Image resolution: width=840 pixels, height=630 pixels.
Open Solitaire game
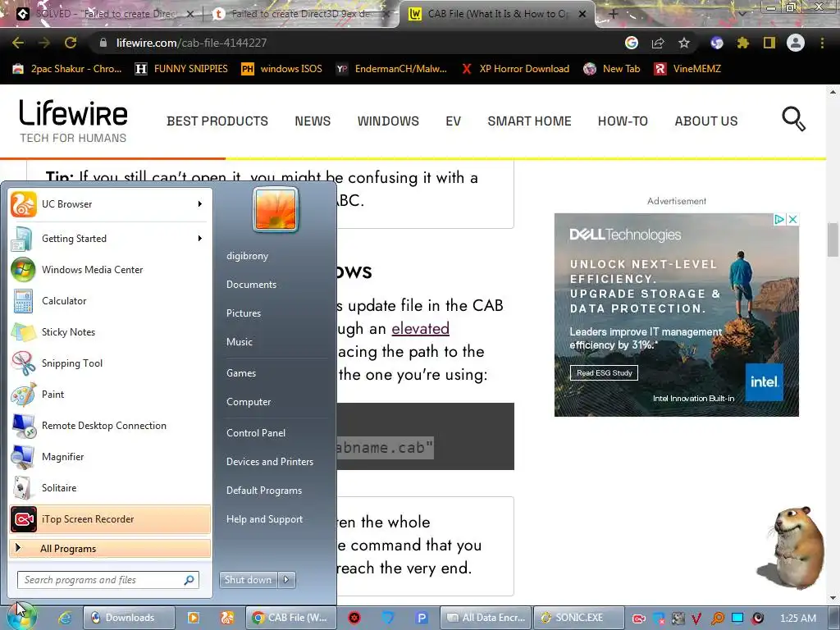click(x=110, y=487)
